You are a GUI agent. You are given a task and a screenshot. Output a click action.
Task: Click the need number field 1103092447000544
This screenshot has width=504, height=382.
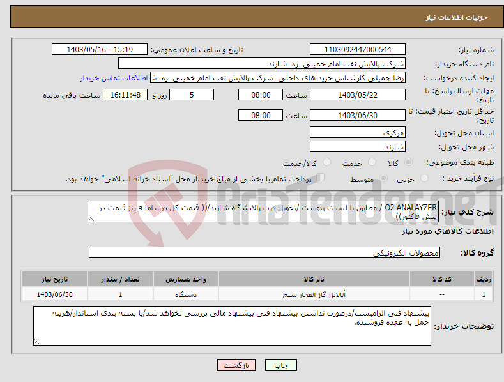358,50
